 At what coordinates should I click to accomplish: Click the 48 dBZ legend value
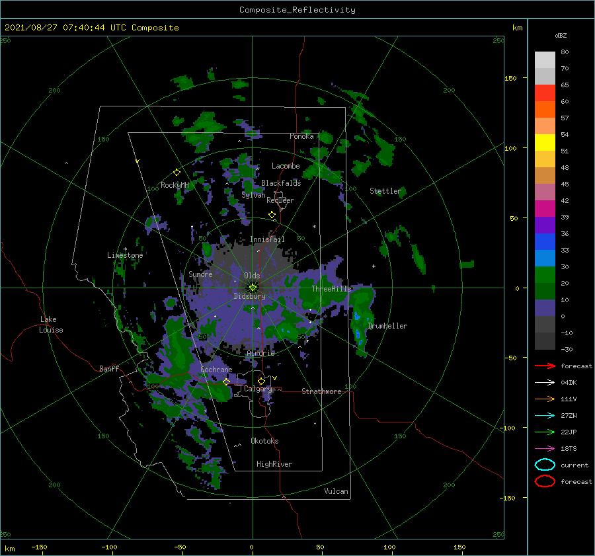point(565,167)
